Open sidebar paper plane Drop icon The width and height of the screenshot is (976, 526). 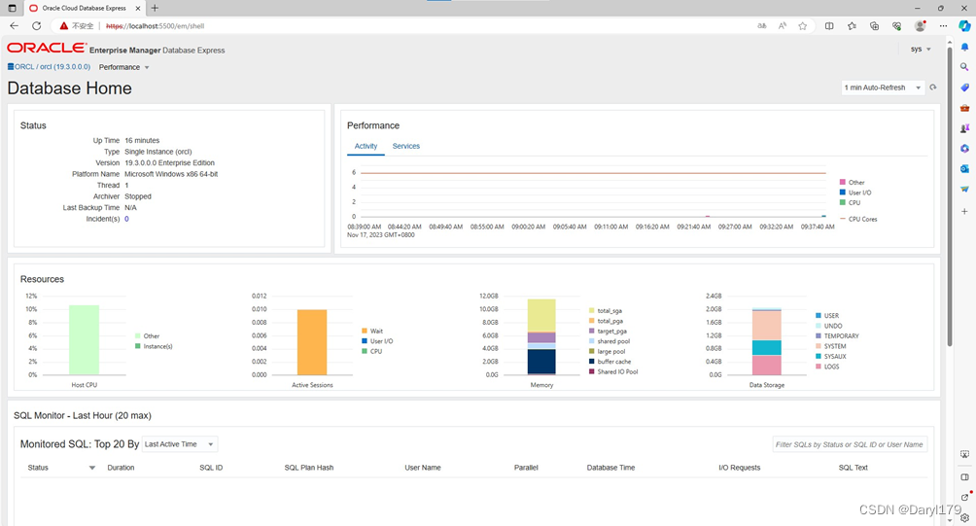(964, 189)
